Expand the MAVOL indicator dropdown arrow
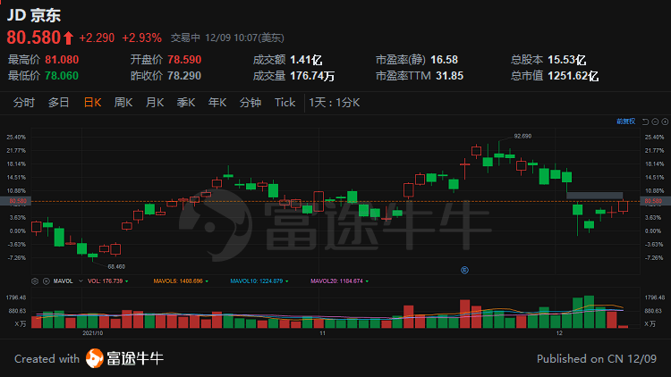 pyautogui.click(x=79, y=281)
